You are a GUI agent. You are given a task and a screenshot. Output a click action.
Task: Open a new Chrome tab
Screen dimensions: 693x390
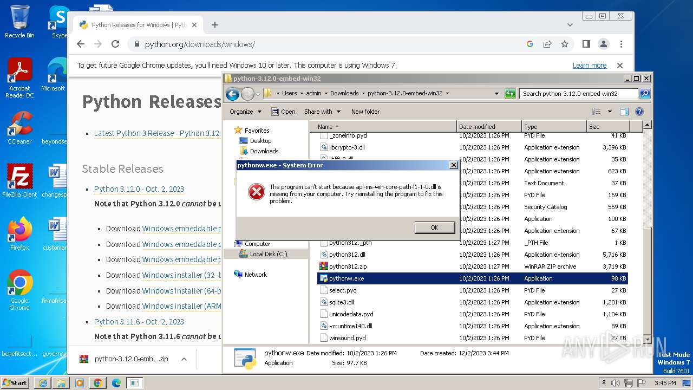tap(215, 25)
